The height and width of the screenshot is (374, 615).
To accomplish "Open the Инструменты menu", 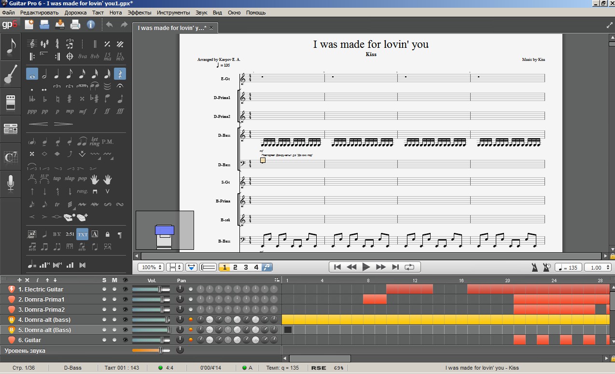I will point(174,12).
